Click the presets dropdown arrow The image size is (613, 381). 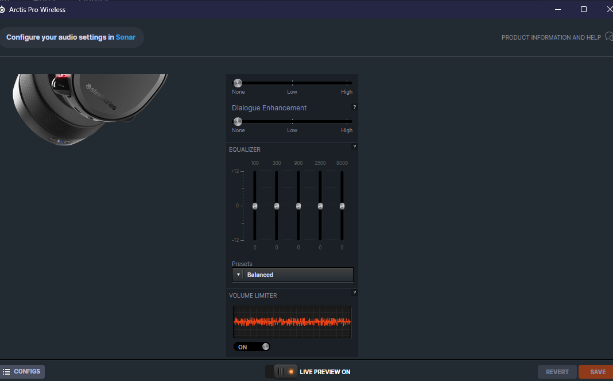pyautogui.click(x=238, y=275)
